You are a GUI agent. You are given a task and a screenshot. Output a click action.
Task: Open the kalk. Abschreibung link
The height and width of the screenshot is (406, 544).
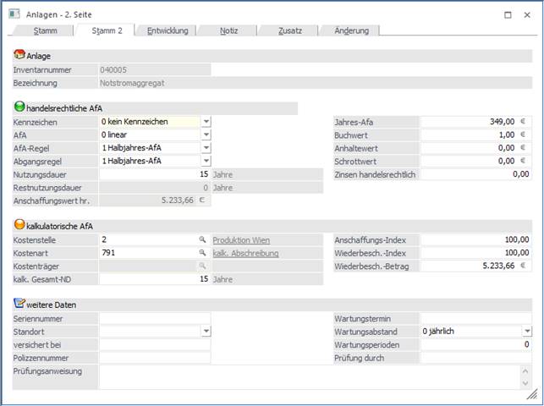(x=246, y=253)
